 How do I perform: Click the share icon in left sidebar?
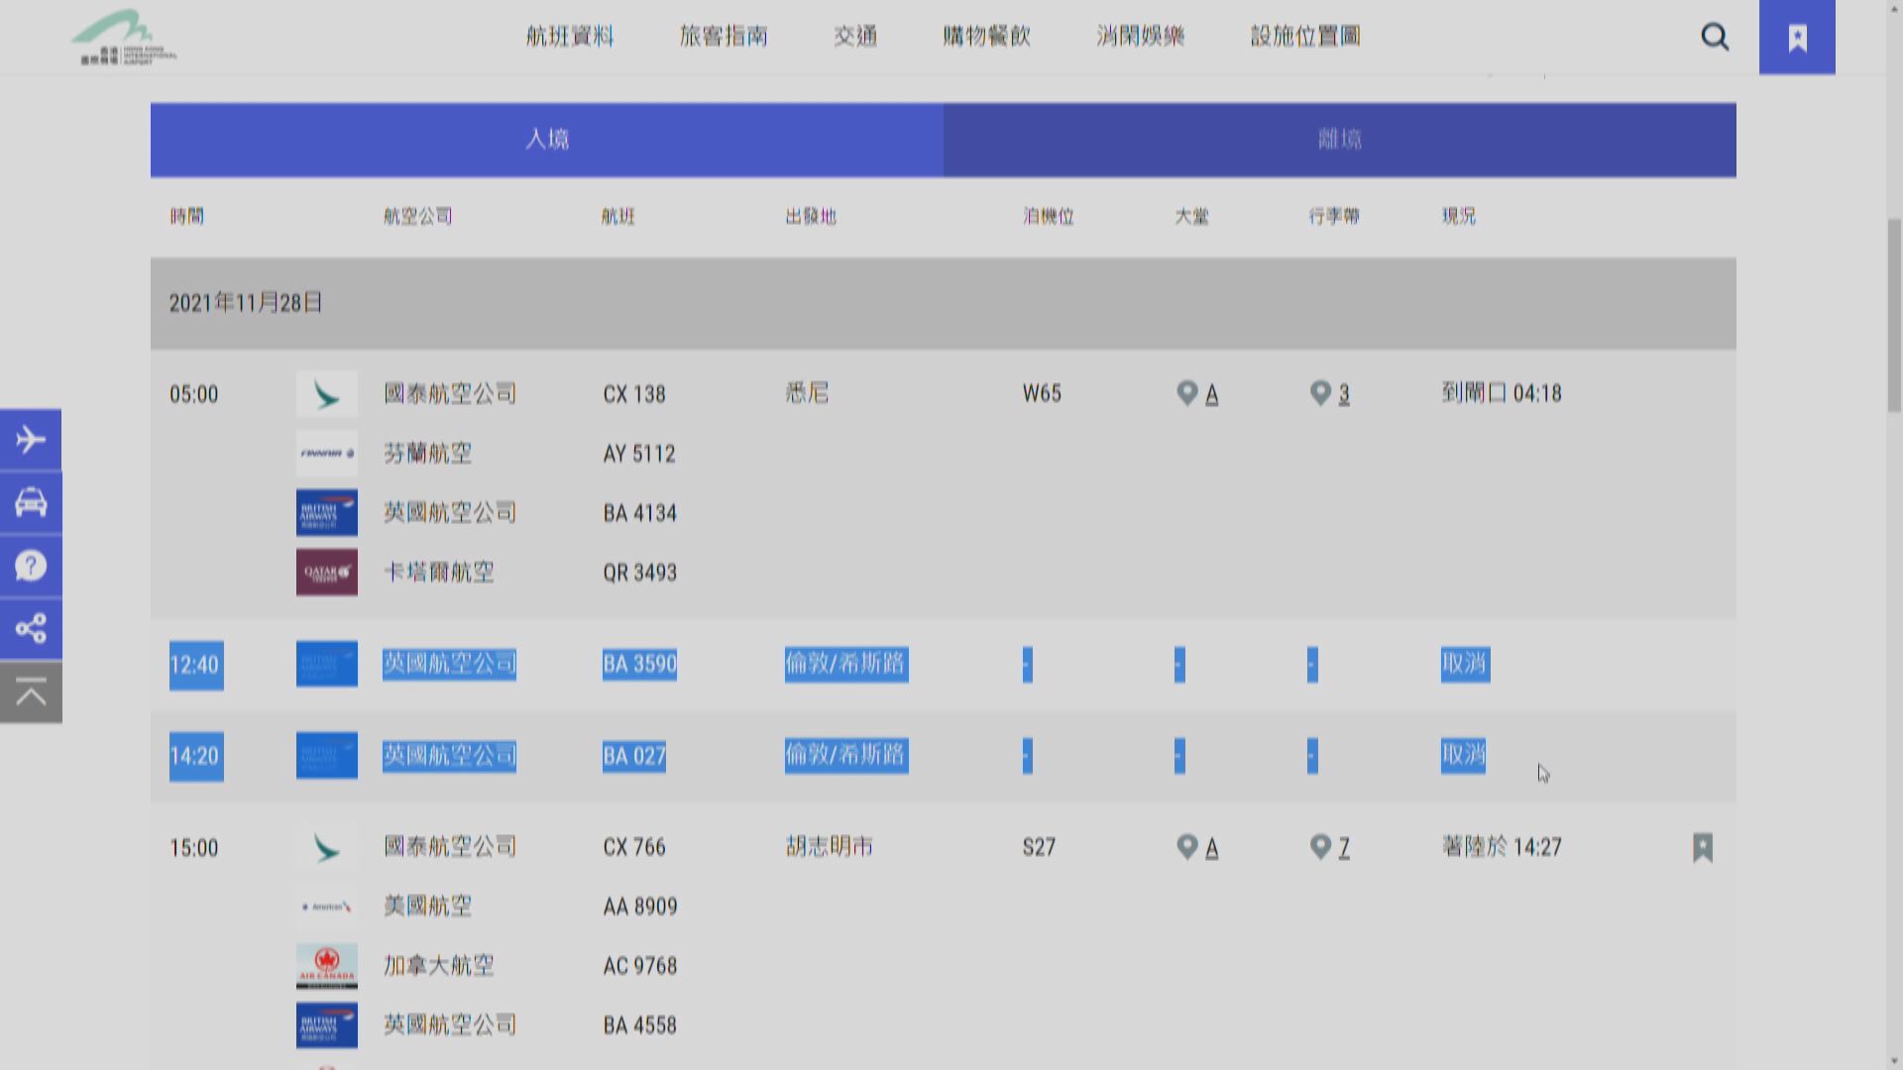[x=31, y=628]
